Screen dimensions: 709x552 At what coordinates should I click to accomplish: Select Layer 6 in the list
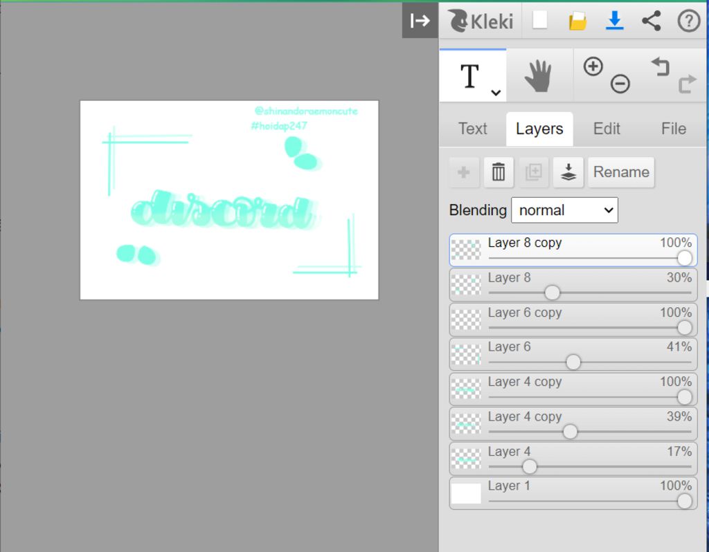[x=573, y=354]
